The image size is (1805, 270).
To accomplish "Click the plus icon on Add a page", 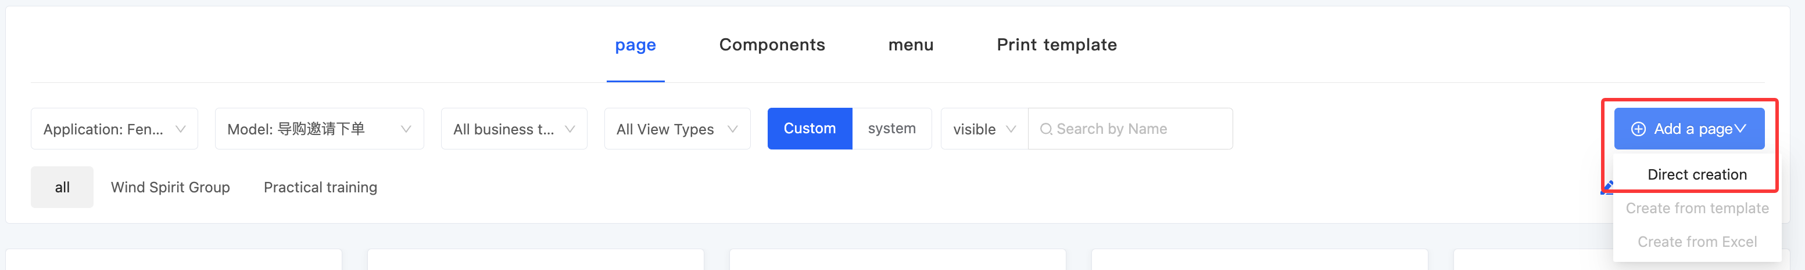I will [x=1638, y=129].
